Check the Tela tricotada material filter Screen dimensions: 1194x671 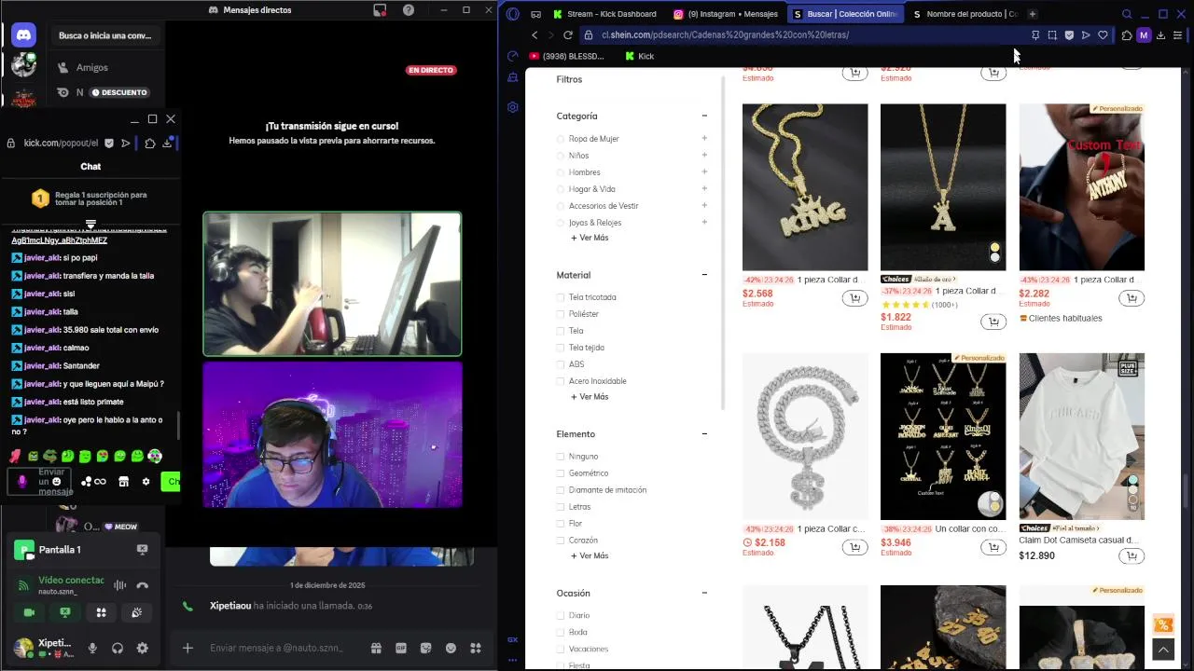pos(561,297)
